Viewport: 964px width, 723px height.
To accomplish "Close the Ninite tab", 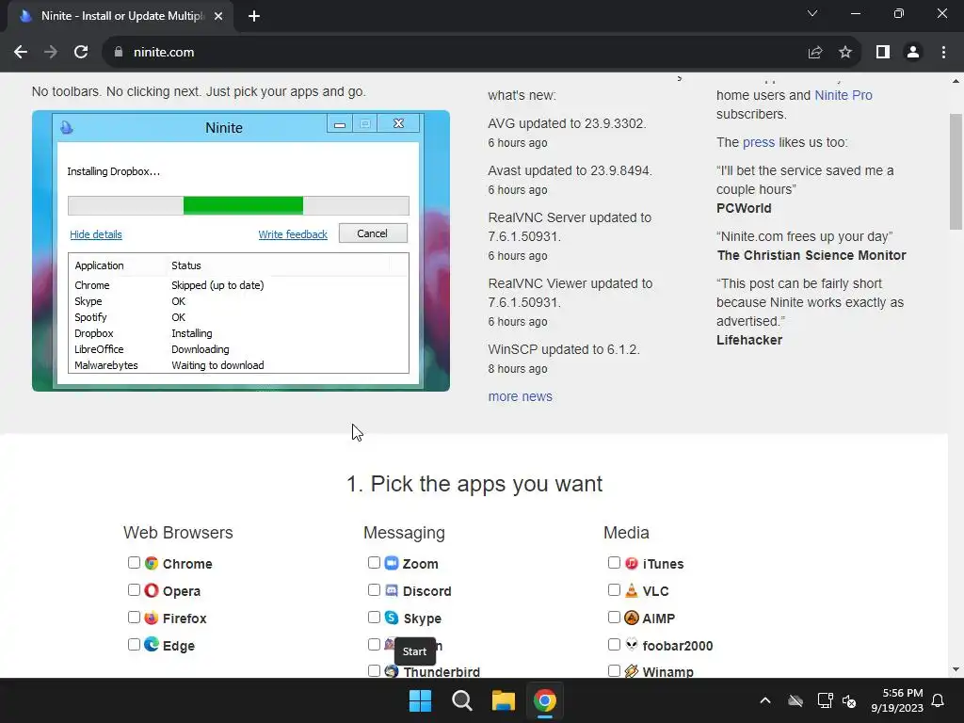I will 218,16.
